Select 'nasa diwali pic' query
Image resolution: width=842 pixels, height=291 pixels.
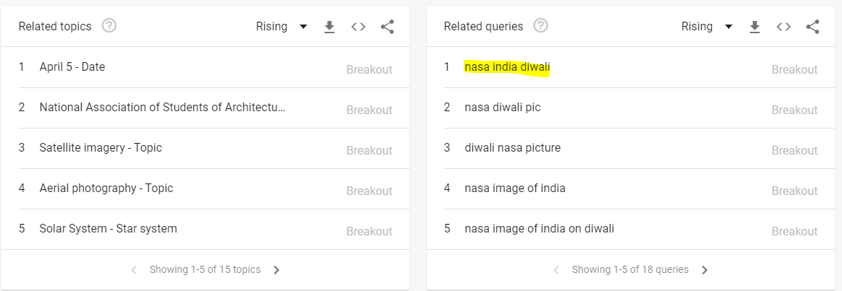coord(631,108)
